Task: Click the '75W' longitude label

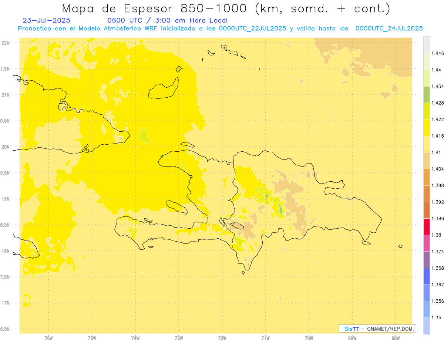Action: coord(92,338)
